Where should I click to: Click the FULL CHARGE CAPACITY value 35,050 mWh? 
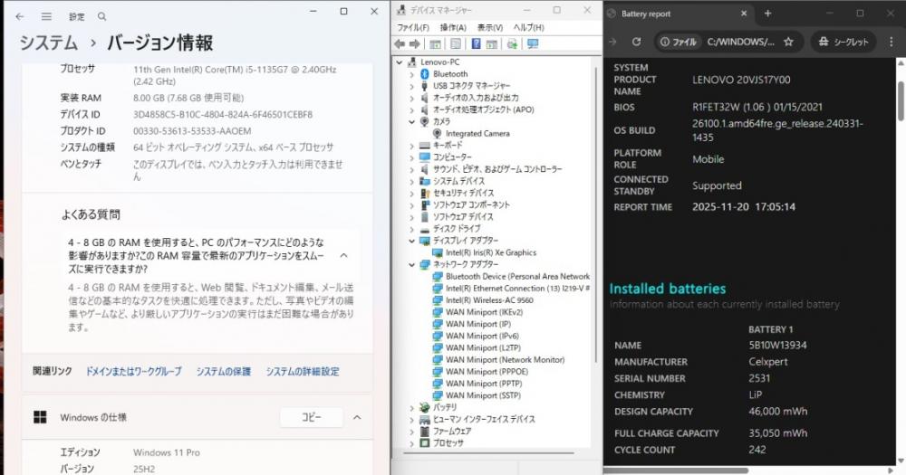777,432
